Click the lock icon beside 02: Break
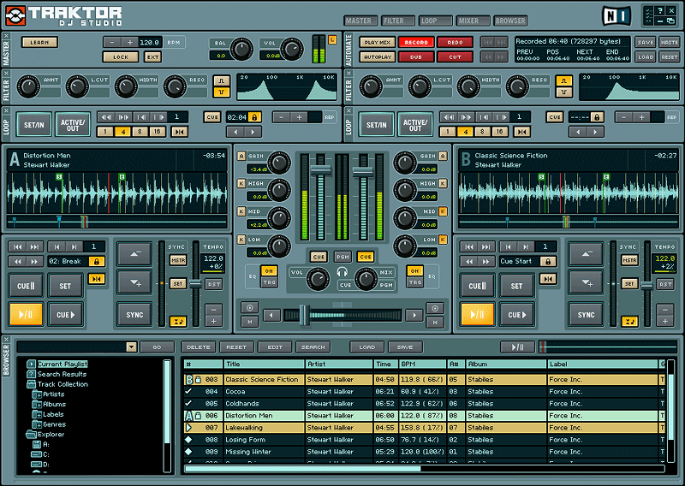Image resolution: width=685 pixels, height=486 pixels. [95, 261]
